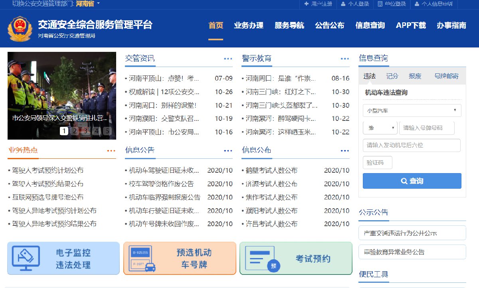Click the user registration plus icon

tap(306, 4)
